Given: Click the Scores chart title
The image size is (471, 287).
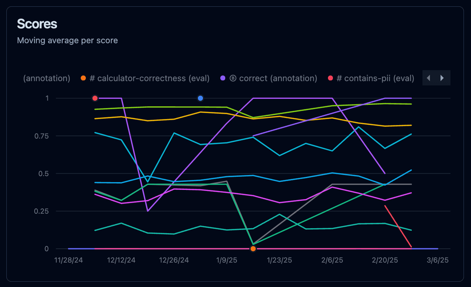Looking at the screenshot, I should (37, 24).
